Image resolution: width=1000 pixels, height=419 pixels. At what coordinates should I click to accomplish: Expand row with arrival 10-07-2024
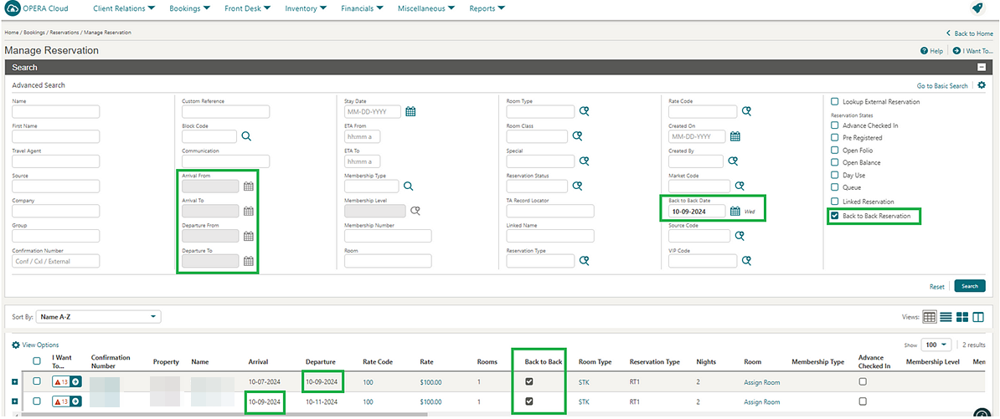pyautogui.click(x=15, y=382)
